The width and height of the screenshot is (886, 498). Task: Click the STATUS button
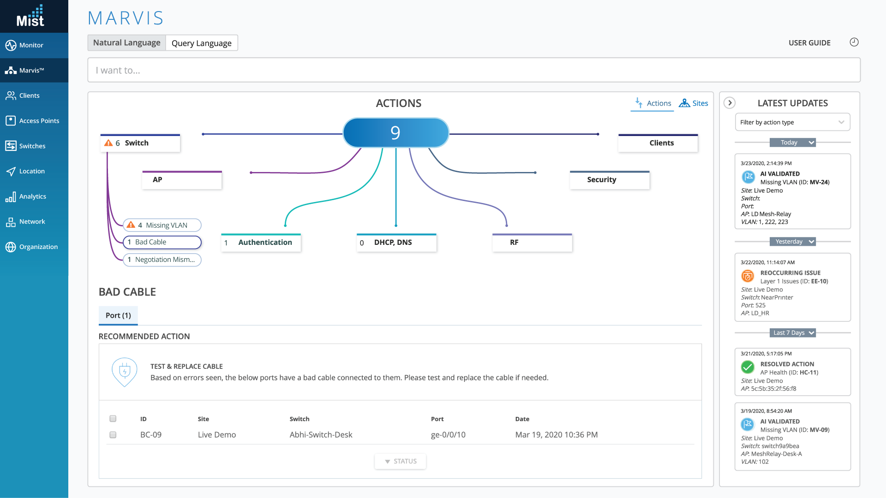[x=400, y=461]
